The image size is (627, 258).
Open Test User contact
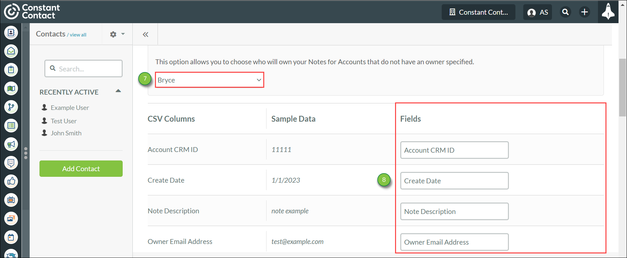(64, 121)
